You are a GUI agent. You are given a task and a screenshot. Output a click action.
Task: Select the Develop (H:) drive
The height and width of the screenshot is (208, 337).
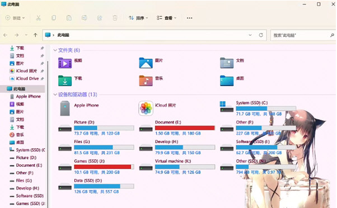tap(177, 147)
